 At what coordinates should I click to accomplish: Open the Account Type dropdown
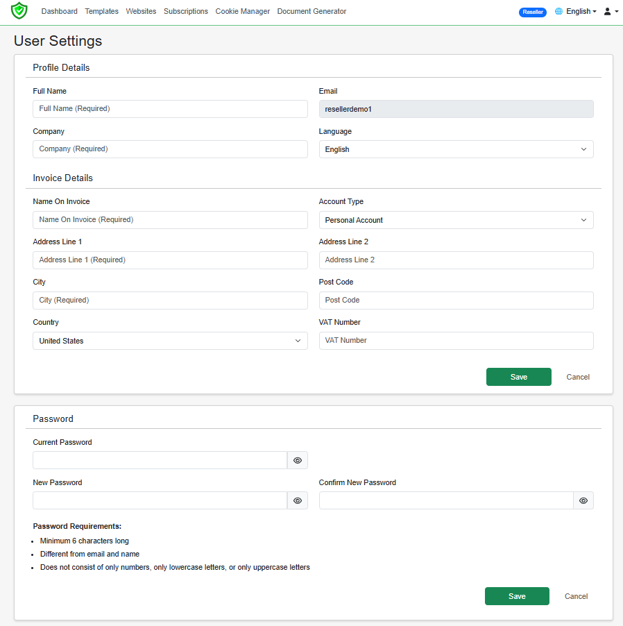[456, 220]
